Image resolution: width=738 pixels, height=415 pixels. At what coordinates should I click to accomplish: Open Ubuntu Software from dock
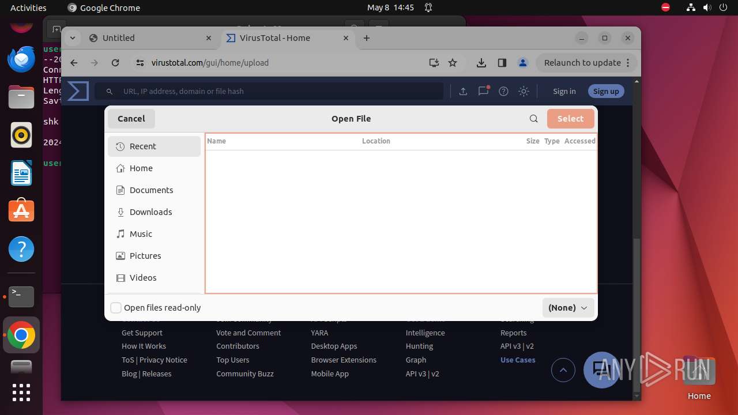point(21,211)
